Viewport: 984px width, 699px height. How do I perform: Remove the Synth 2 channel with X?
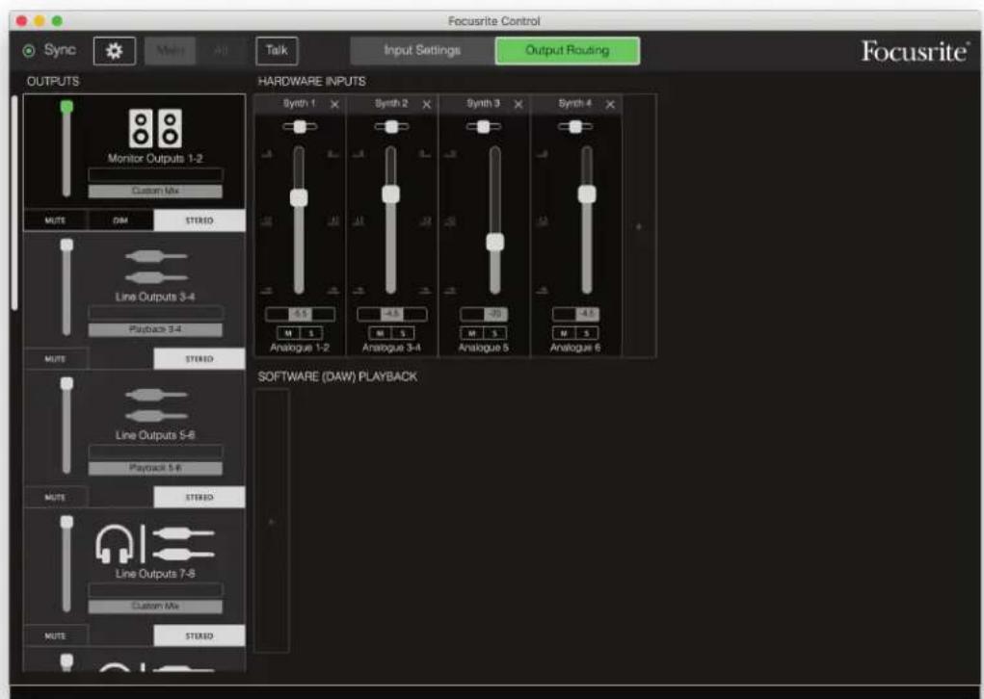[x=427, y=104]
